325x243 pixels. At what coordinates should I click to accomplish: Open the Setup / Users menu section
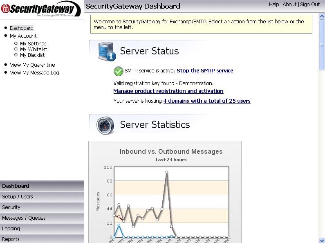pos(42,196)
